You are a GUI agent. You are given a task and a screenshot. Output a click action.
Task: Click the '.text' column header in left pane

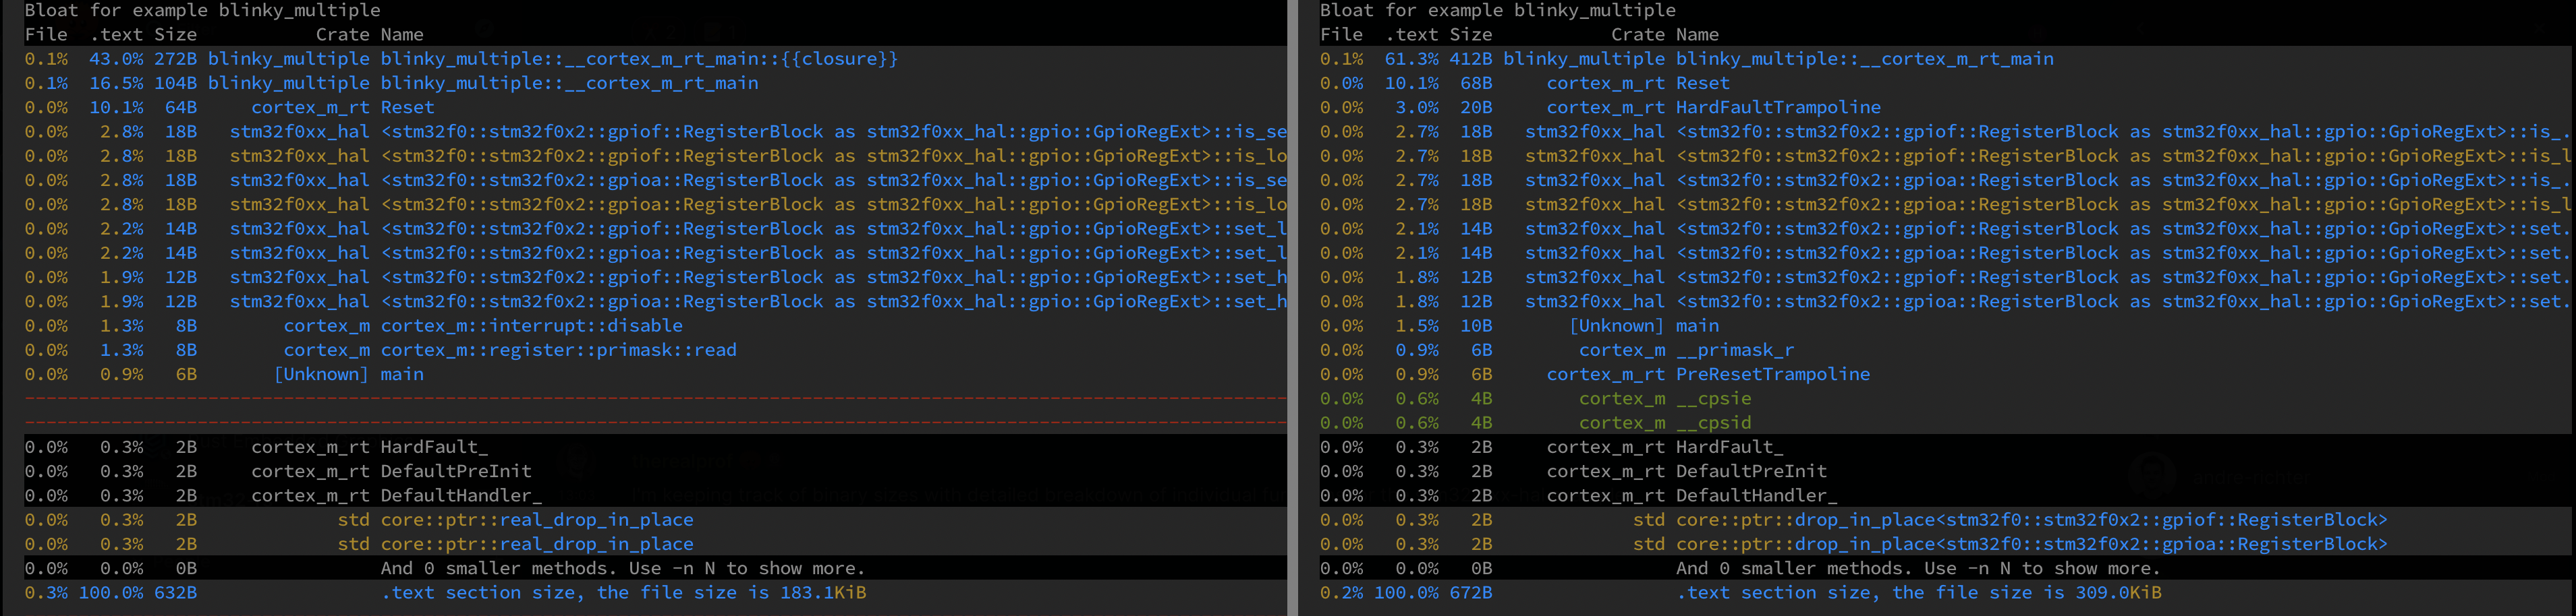116,34
